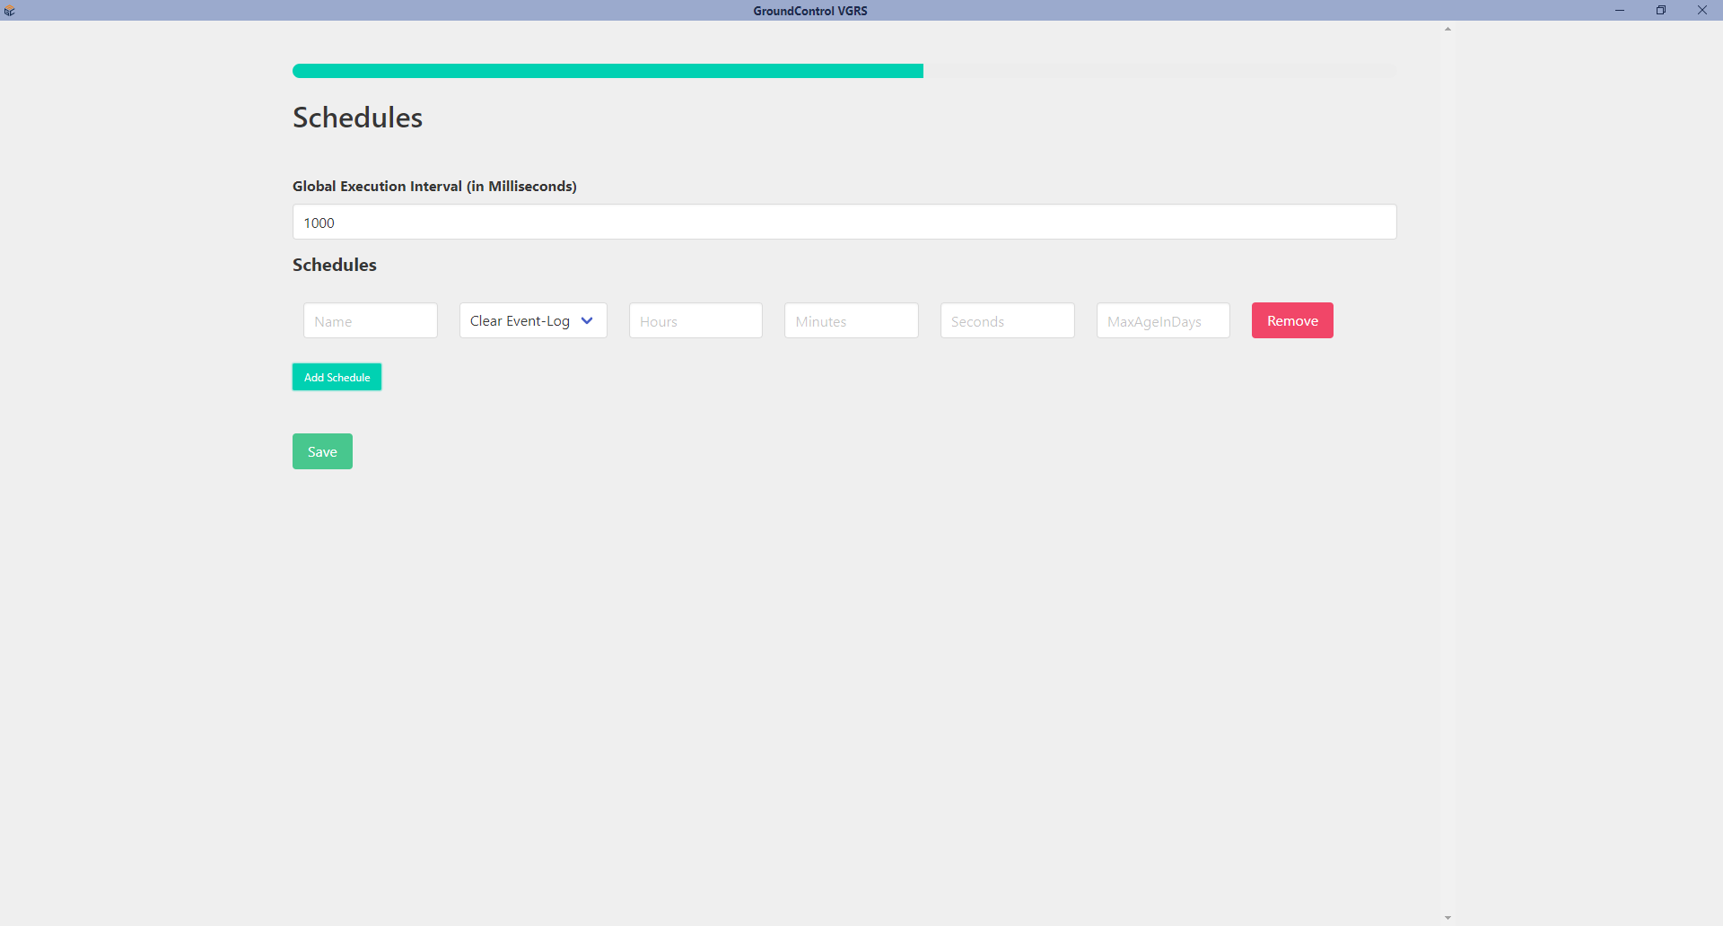Restore down the GroundControl window
Screen dimensions: 1723x926
point(1661,11)
